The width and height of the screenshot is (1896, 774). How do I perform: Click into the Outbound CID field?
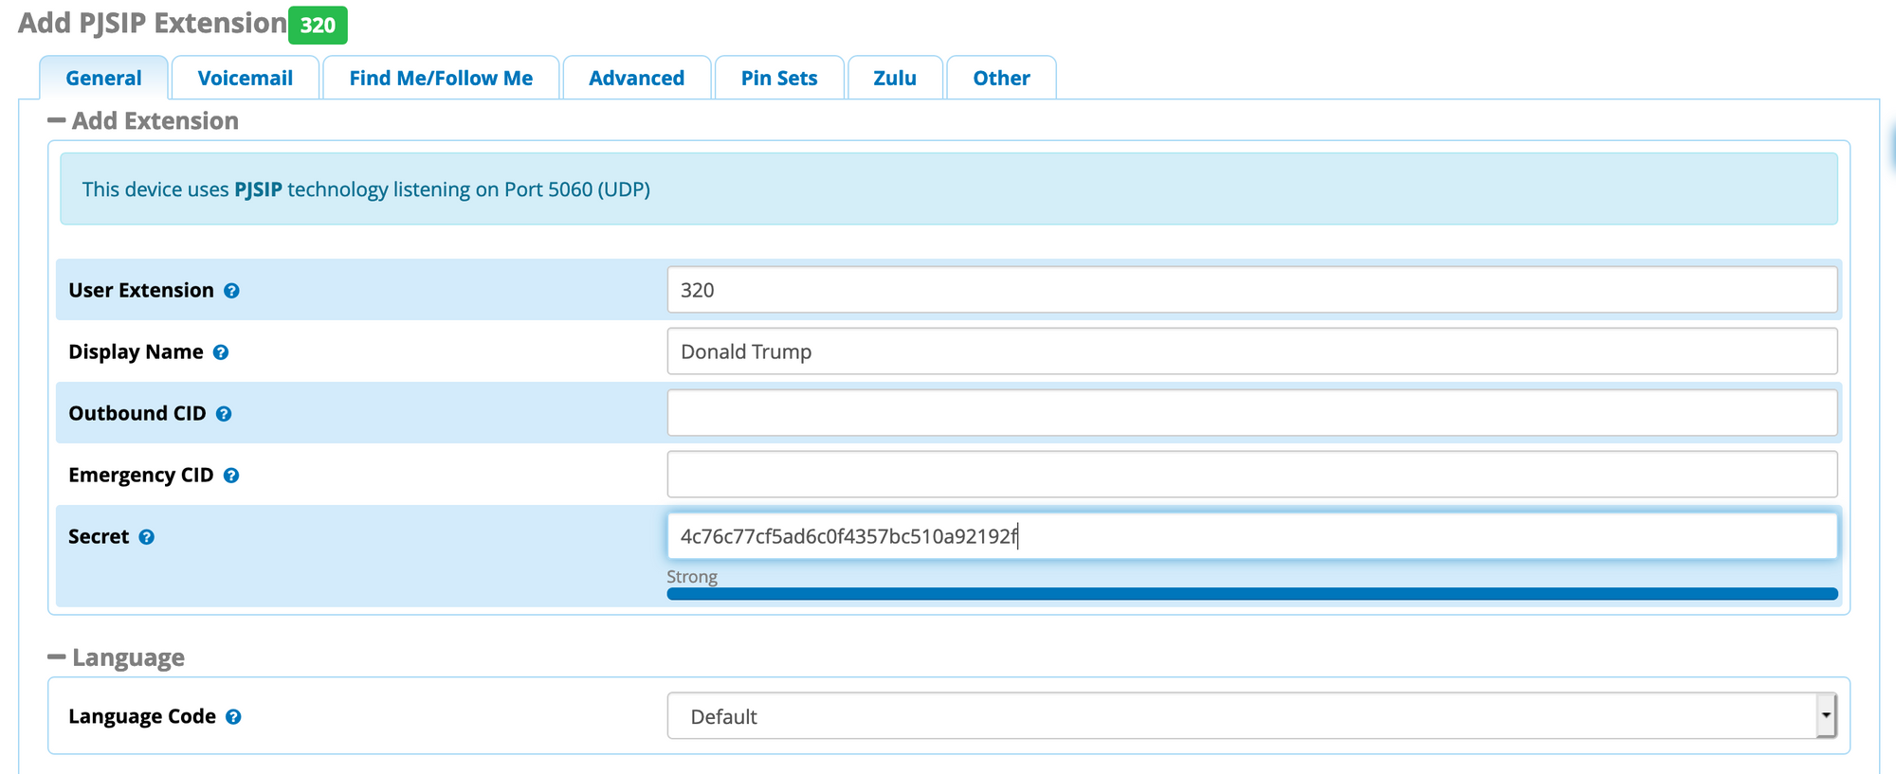coord(1251,413)
